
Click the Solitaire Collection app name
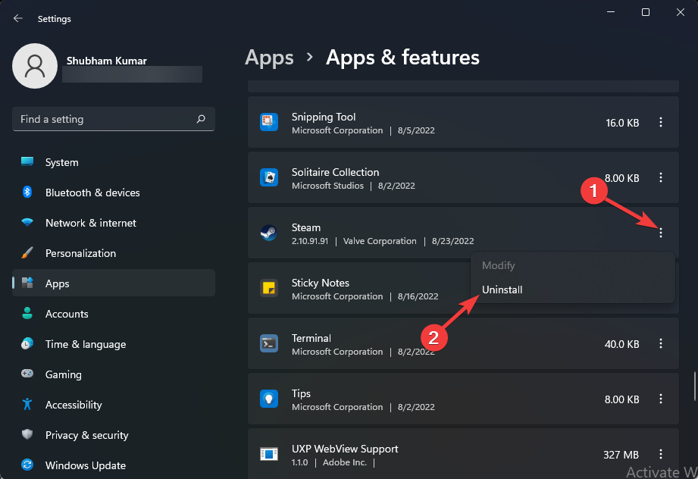click(335, 172)
